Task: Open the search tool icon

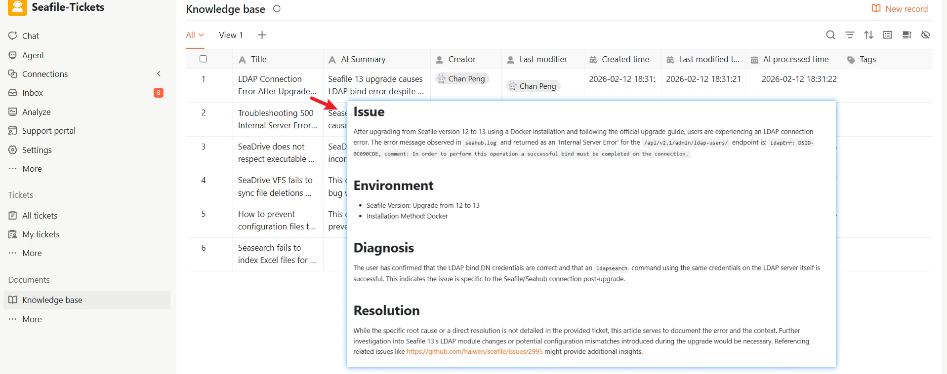Action: (x=831, y=35)
